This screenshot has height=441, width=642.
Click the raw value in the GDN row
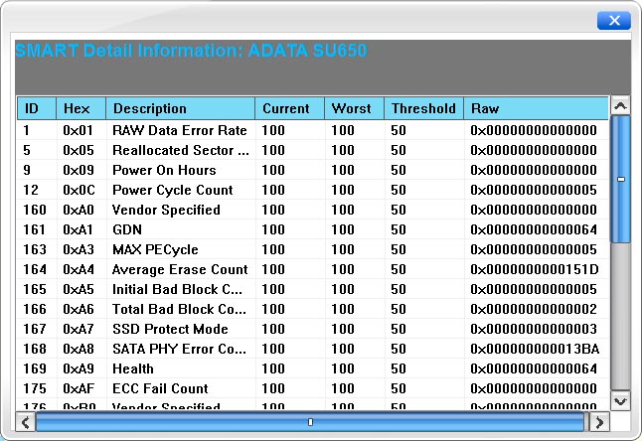(534, 229)
